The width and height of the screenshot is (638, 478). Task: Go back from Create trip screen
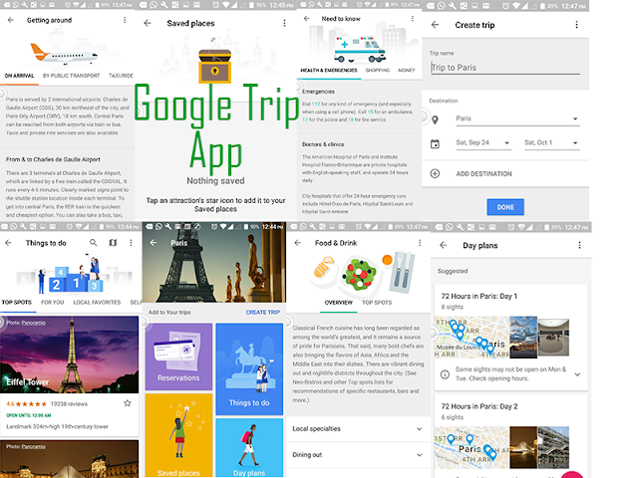[x=435, y=25]
